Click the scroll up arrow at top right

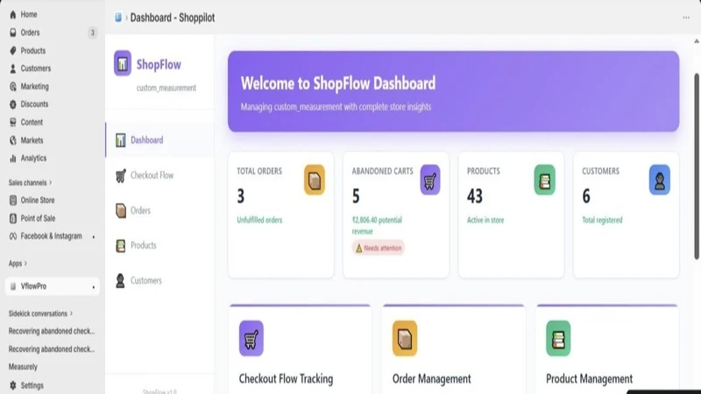tap(697, 41)
